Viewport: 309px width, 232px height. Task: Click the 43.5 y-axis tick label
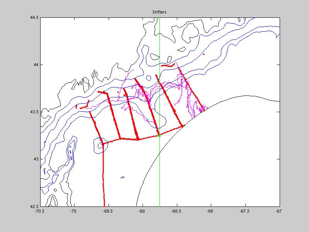(x=34, y=112)
